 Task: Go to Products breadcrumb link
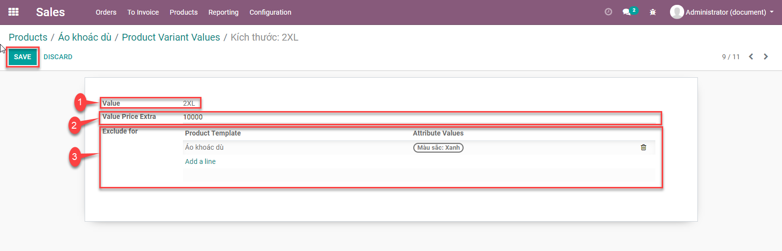click(28, 37)
